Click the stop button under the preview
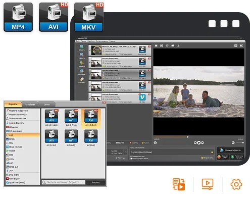 tap(155, 143)
